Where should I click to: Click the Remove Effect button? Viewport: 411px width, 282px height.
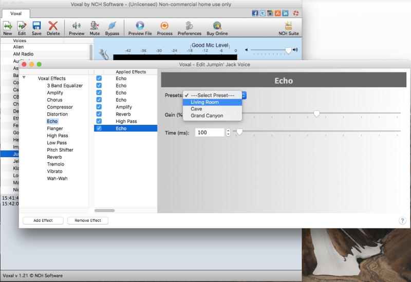tap(88, 221)
